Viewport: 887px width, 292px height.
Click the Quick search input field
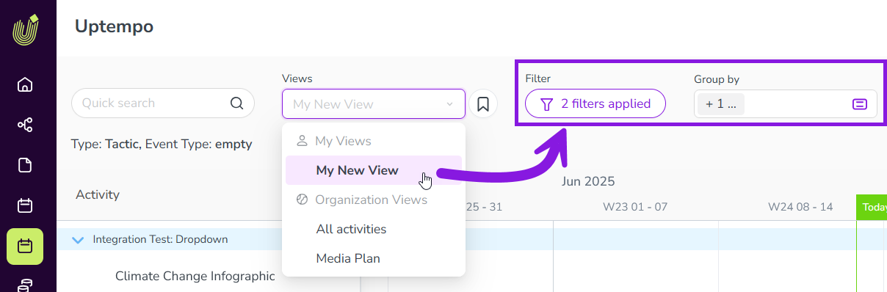coord(163,103)
